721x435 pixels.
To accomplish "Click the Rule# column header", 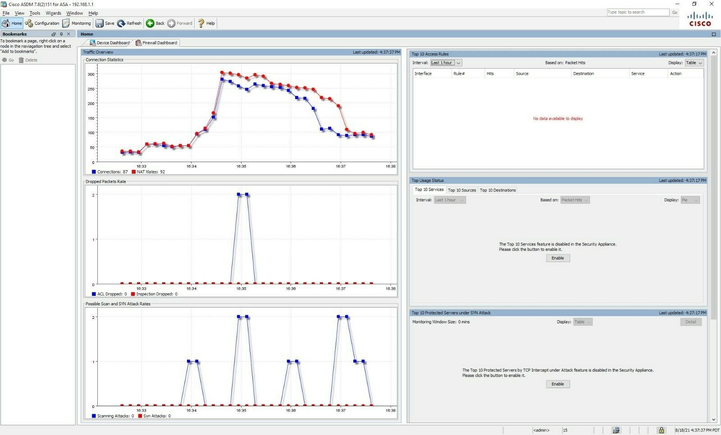I will pyautogui.click(x=468, y=73).
